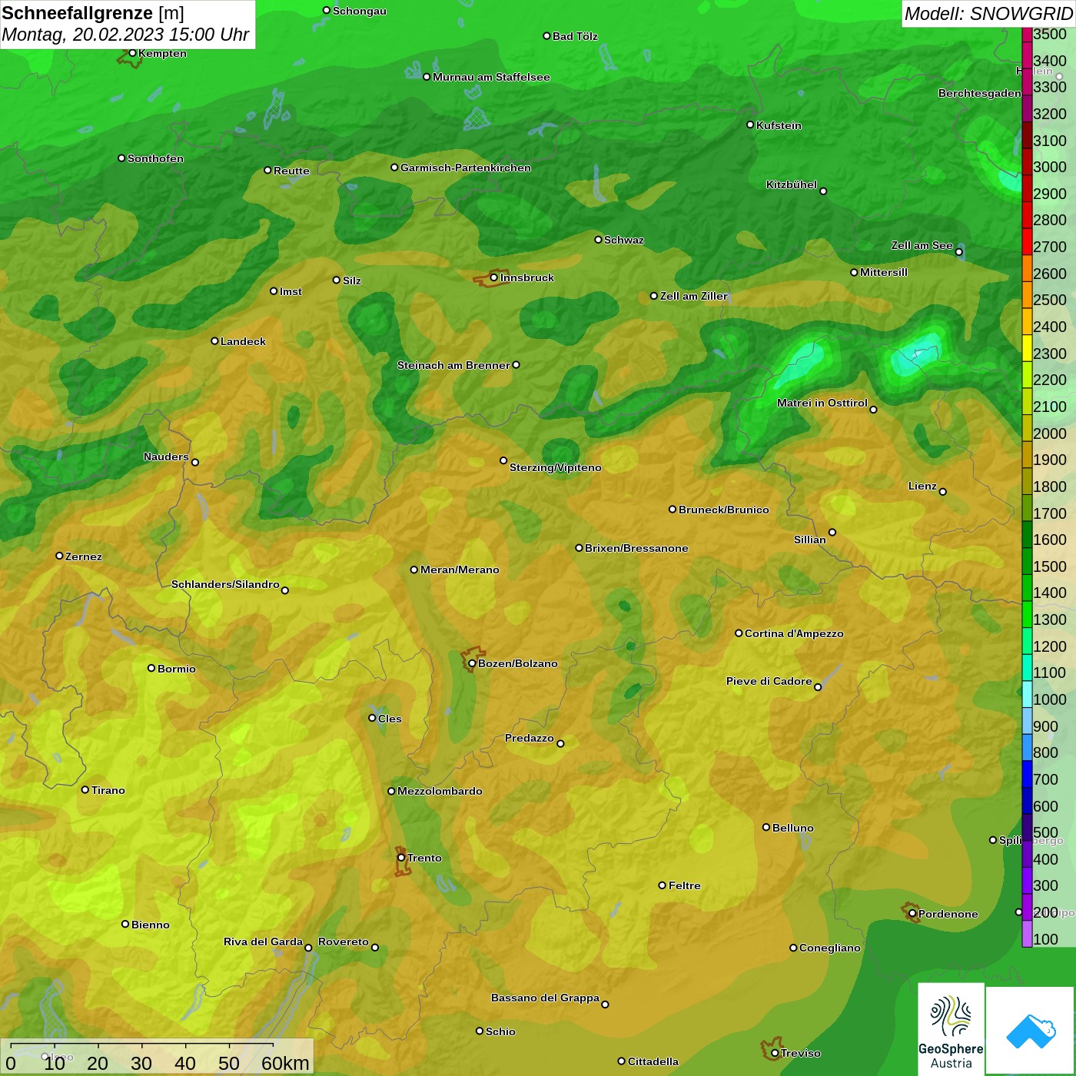Click the Landeck location dot
1076x1076 pixels.
(x=214, y=340)
